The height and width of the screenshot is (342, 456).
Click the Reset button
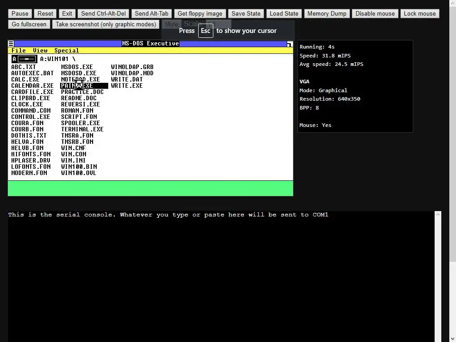(45, 14)
